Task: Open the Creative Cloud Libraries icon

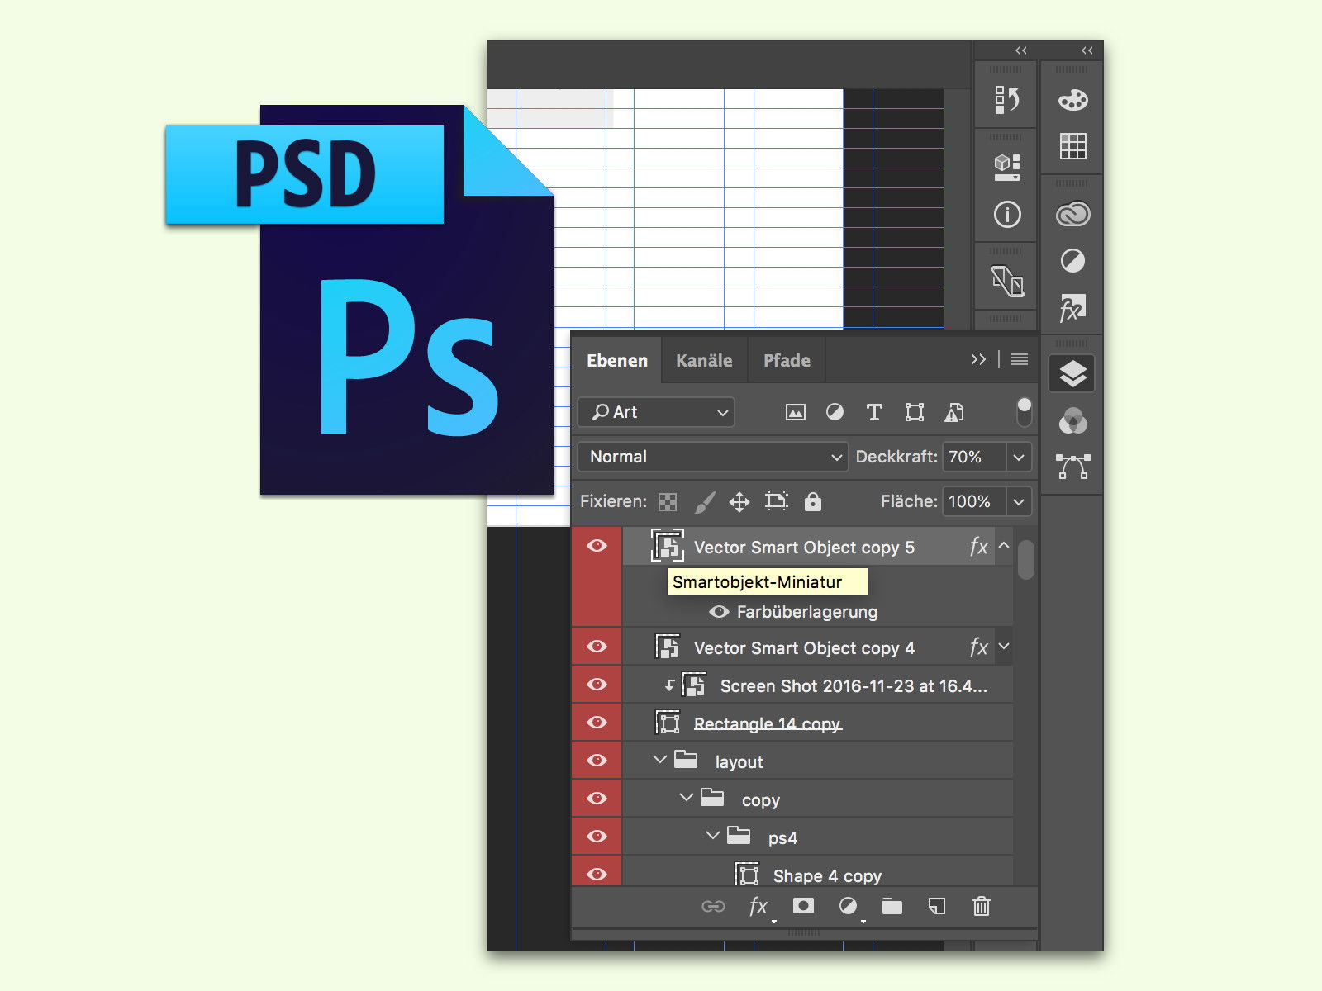Action: pos(1072,215)
